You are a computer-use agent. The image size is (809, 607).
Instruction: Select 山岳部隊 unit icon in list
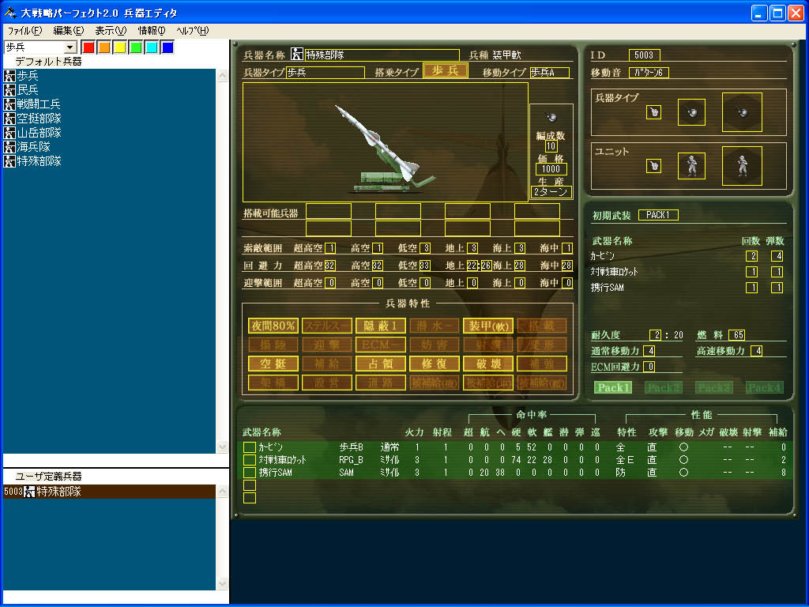pyautogui.click(x=9, y=133)
